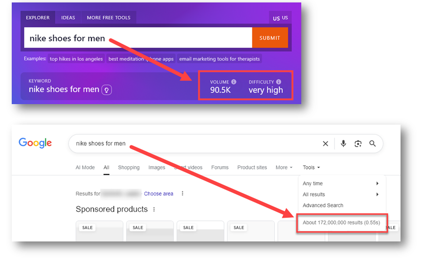Click the 'very high' difficulty value
424x261 pixels.
[x=266, y=90]
